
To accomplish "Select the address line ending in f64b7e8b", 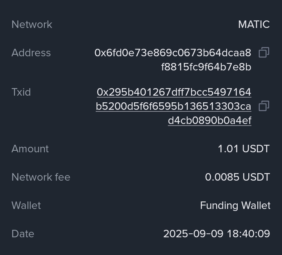I will point(206,67).
